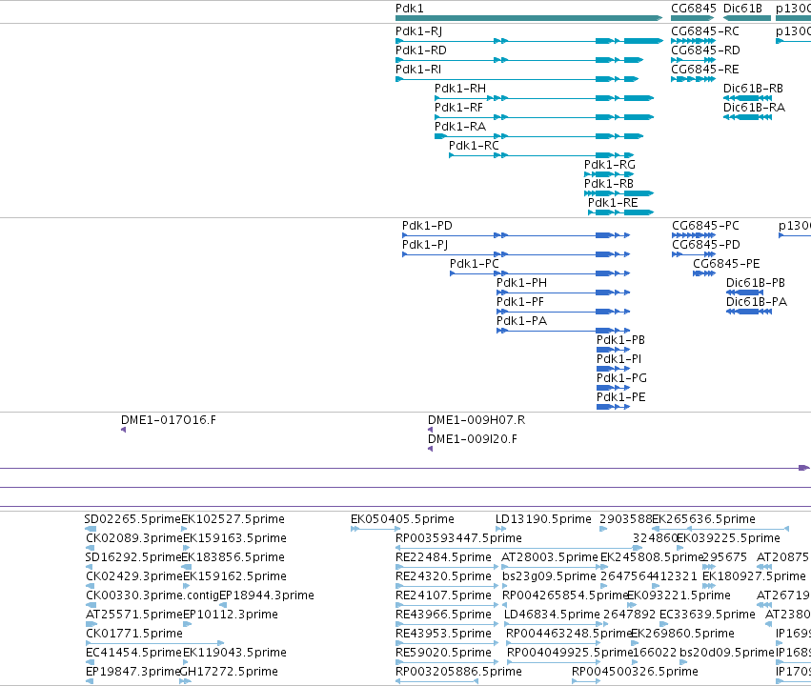Image resolution: width=811 pixels, height=686 pixels.
Task: Select transcript Pdk1-RC
Action: click(541, 155)
